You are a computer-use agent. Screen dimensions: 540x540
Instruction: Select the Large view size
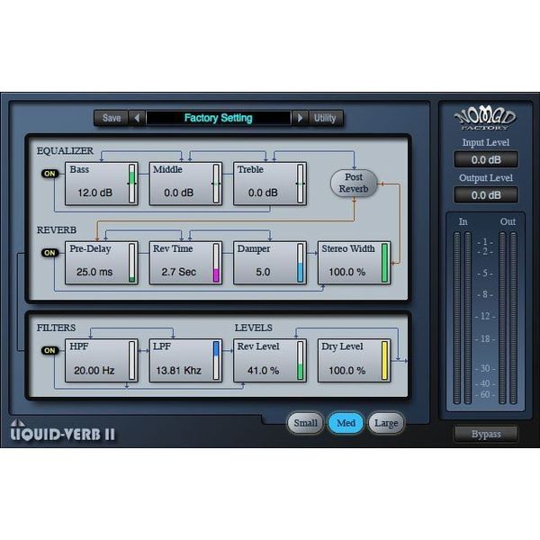pyautogui.click(x=385, y=423)
